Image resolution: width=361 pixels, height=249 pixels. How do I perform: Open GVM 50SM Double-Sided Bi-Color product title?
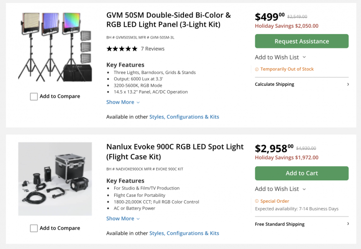168,19
